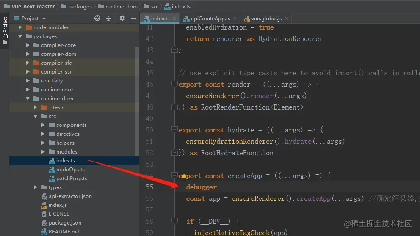
Task: Switch to the index.ts editor tab
Action: click(x=160, y=19)
